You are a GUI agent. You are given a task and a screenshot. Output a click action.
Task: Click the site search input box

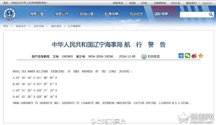[193, 15]
